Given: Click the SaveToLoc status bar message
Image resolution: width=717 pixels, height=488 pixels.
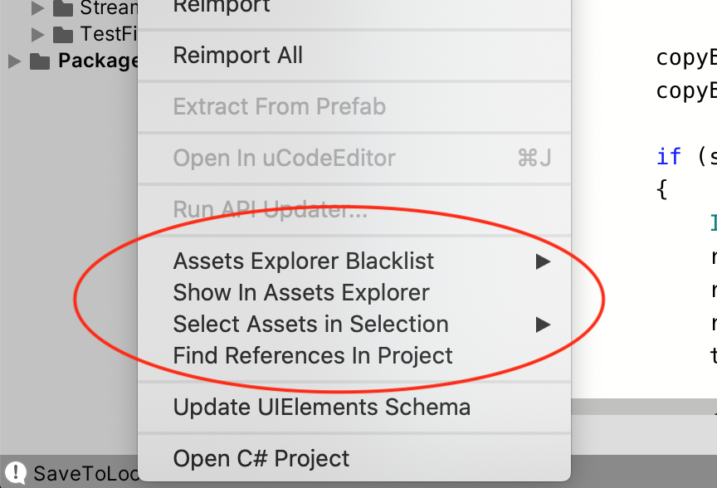Looking at the screenshot, I should click(x=86, y=474).
